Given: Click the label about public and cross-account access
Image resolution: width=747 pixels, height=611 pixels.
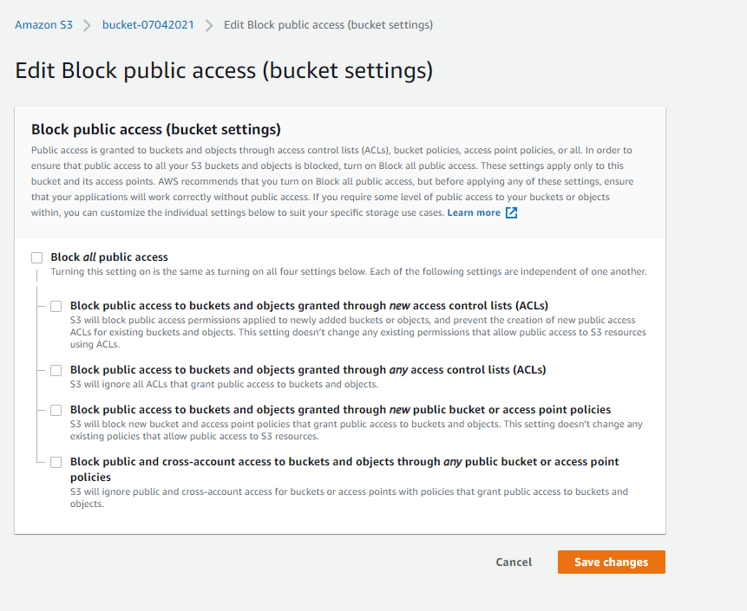Looking at the screenshot, I should coord(344,462).
